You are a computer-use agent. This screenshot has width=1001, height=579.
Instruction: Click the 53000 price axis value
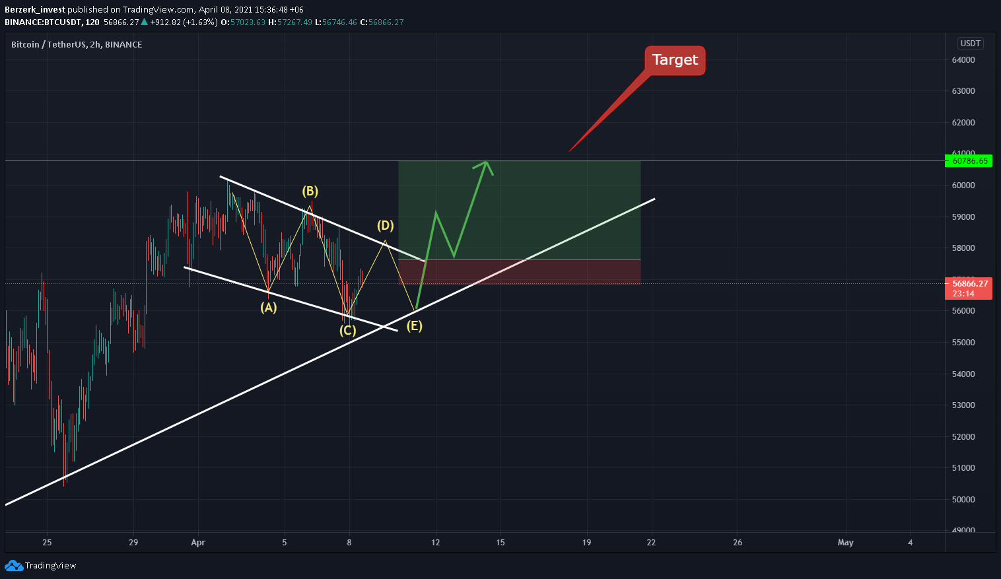pyautogui.click(x=963, y=405)
